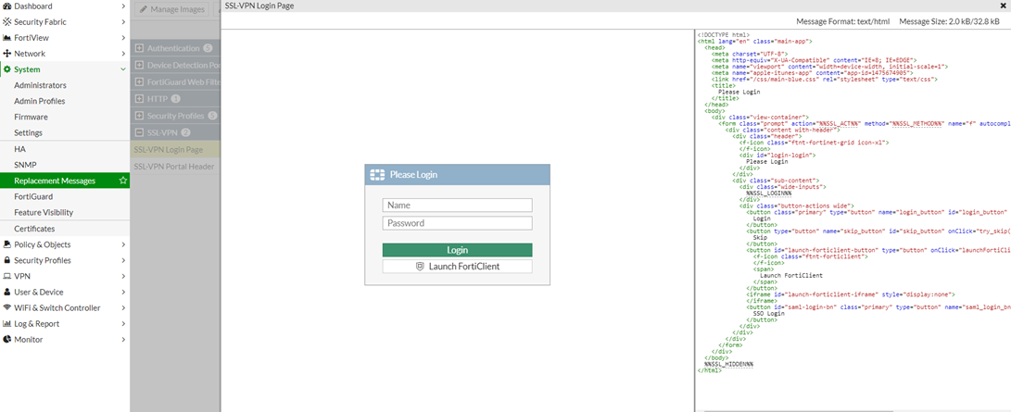Click the Launch FortiClient button
Viewport: 1011px width, 412px height.
point(457,266)
